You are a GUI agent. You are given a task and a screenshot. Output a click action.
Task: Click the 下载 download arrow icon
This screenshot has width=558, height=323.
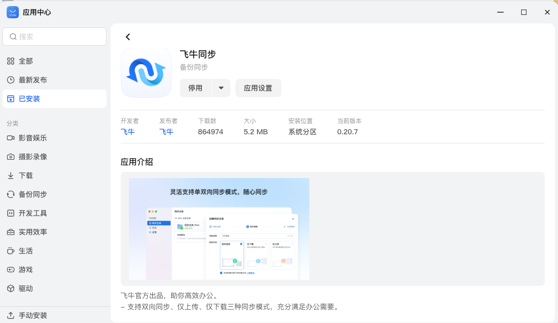11,175
